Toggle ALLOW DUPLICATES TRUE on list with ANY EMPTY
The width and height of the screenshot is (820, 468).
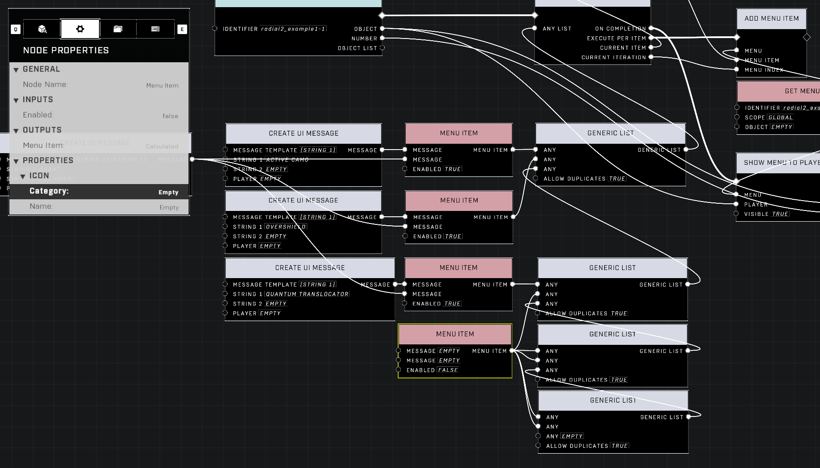619,446
